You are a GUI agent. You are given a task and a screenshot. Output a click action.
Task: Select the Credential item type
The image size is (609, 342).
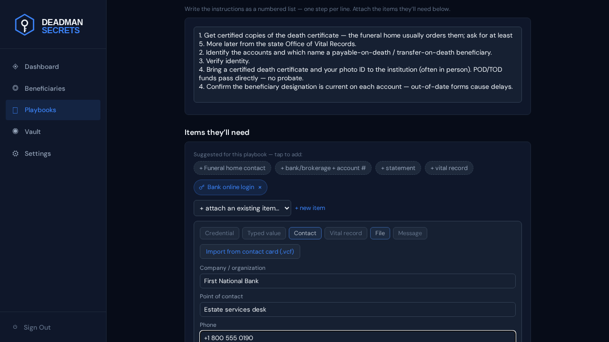(219, 233)
